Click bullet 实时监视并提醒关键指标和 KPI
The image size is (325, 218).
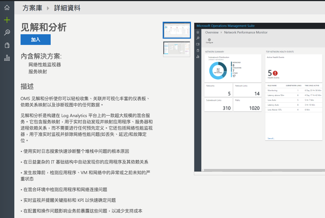[x=68, y=200]
